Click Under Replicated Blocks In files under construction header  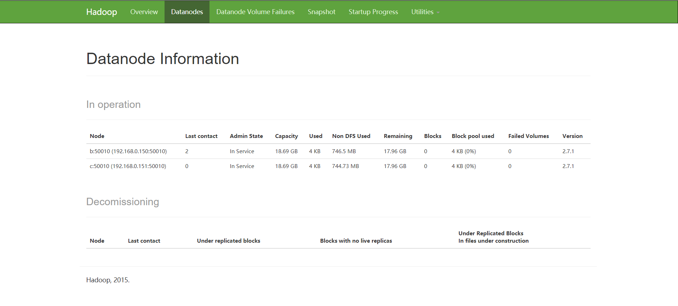pyautogui.click(x=494, y=237)
